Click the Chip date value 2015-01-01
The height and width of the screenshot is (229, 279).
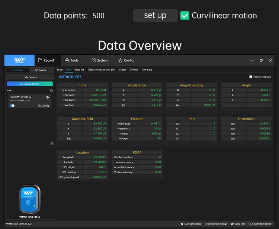99,95
